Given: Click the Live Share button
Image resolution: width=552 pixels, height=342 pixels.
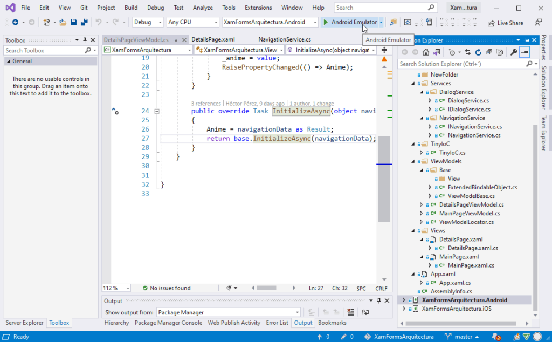Looking at the screenshot, I should (x=506, y=23).
